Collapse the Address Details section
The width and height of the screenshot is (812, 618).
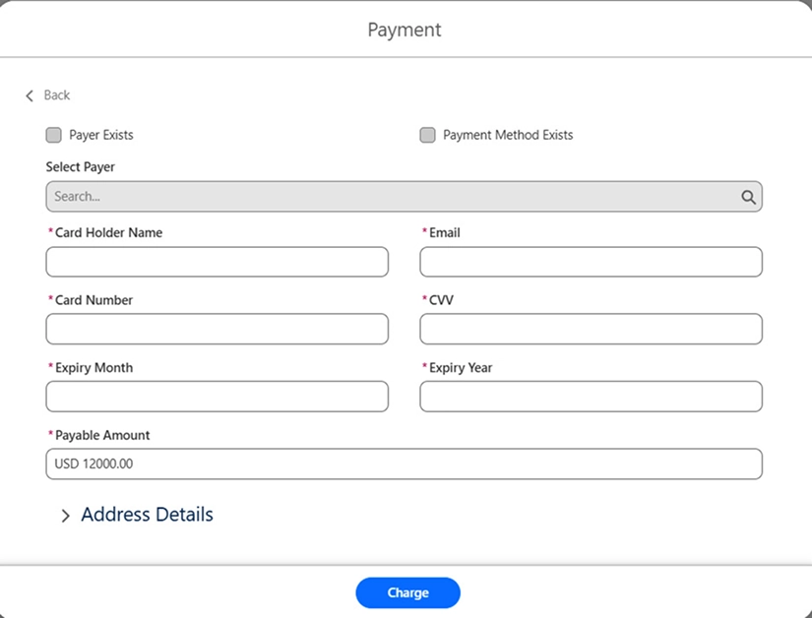pyautogui.click(x=146, y=515)
